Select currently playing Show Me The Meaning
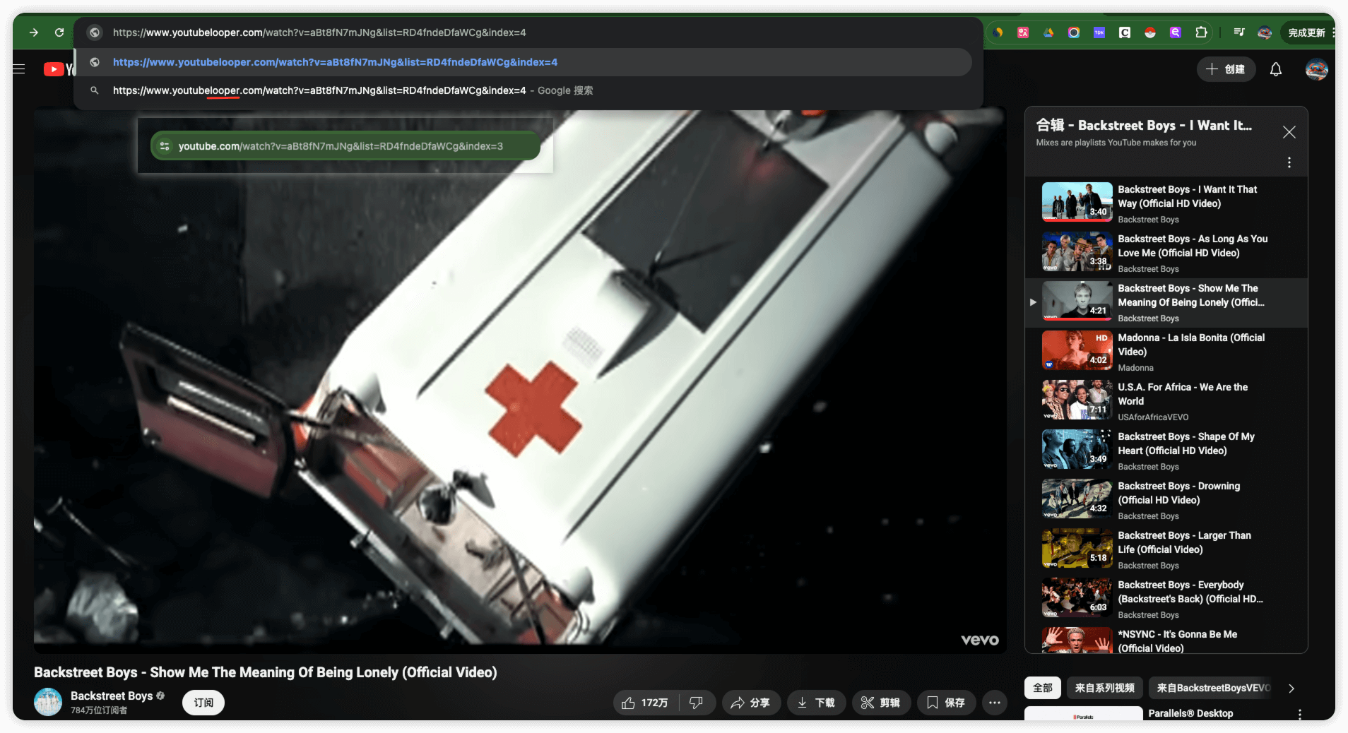Screen dimensions: 1348x733 tap(1166, 302)
